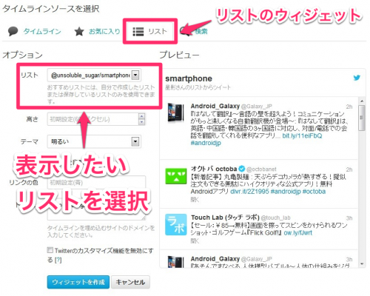
Task: Click the speech bubble timeline icon
Action: click(13, 31)
